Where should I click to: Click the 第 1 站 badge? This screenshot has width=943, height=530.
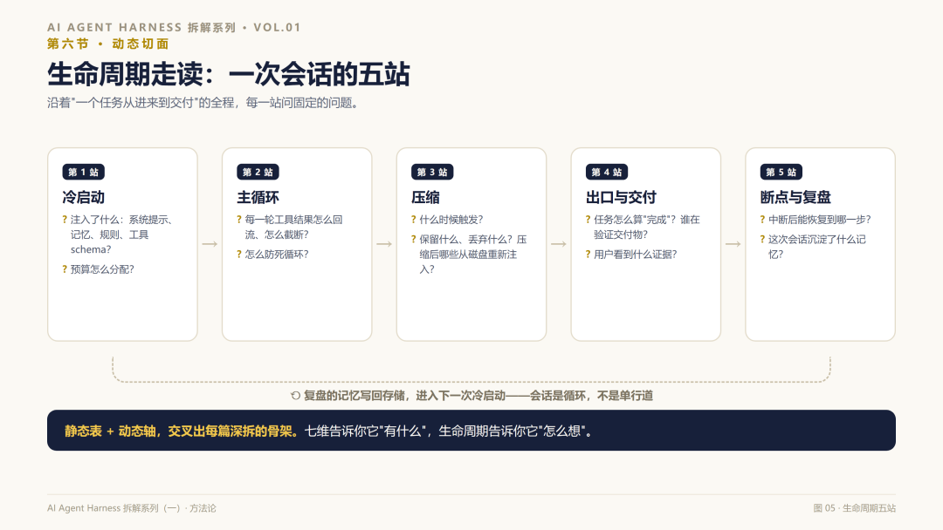pos(84,173)
